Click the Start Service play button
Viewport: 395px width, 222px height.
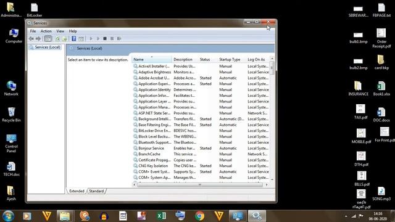pos(91,38)
